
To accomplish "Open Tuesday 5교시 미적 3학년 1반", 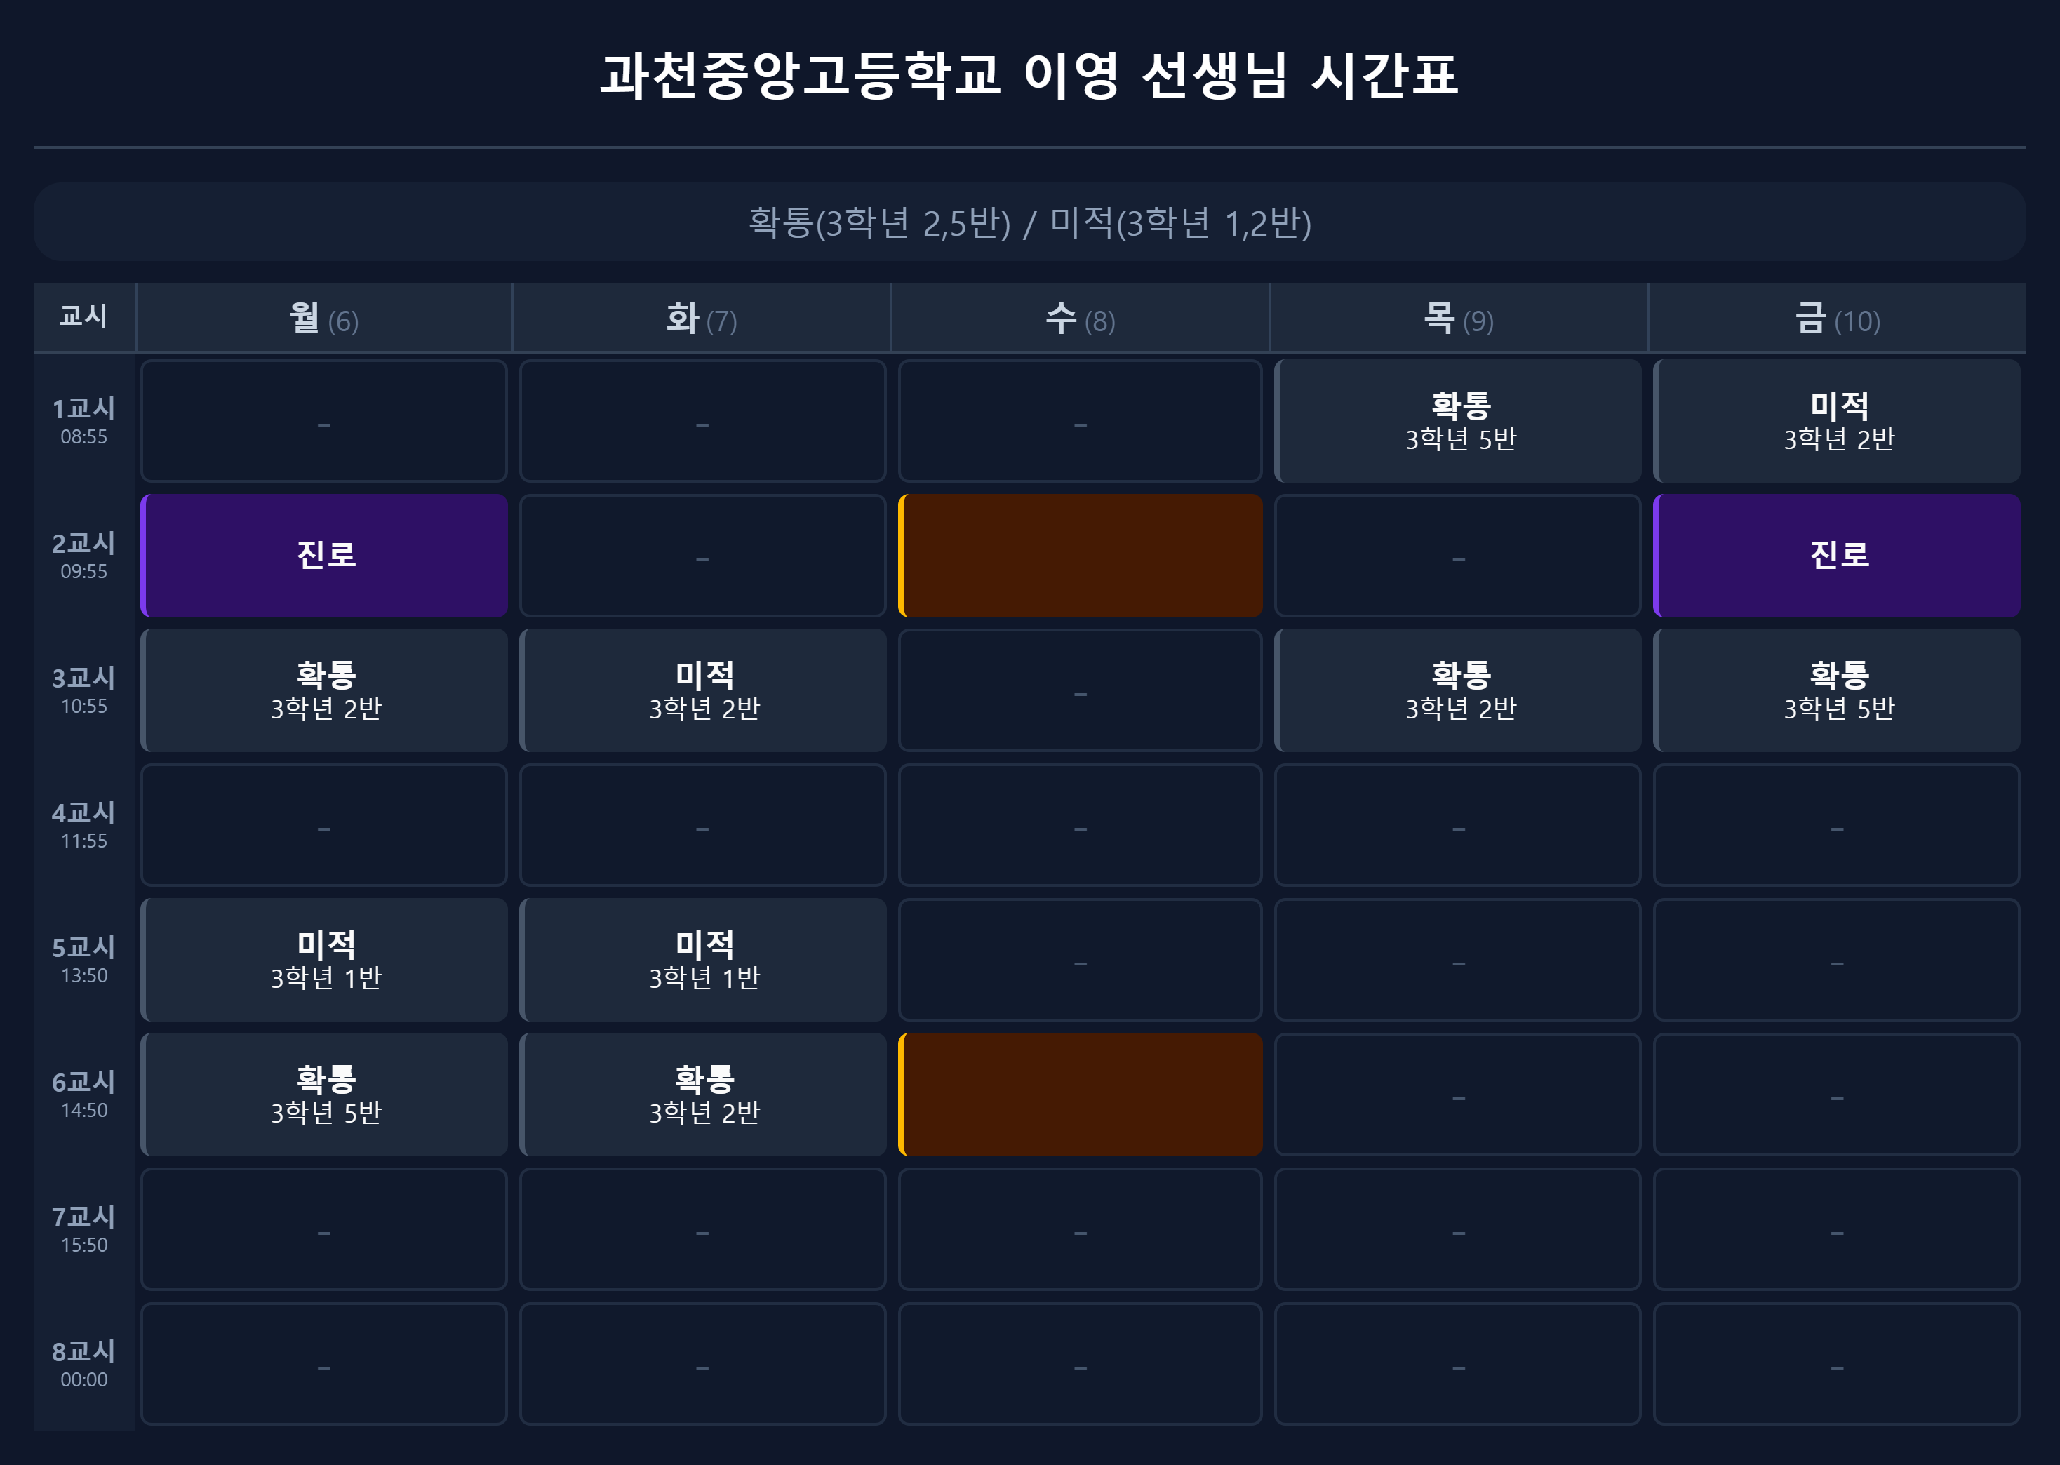I will pos(702,960).
